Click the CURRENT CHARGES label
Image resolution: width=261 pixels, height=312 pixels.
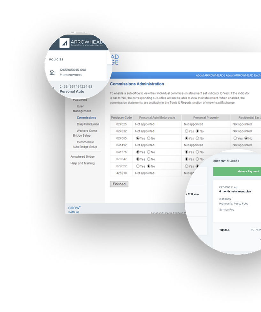[x=226, y=161]
